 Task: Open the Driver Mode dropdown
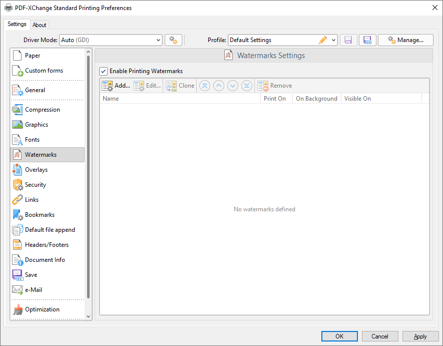click(x=111, y=40)
